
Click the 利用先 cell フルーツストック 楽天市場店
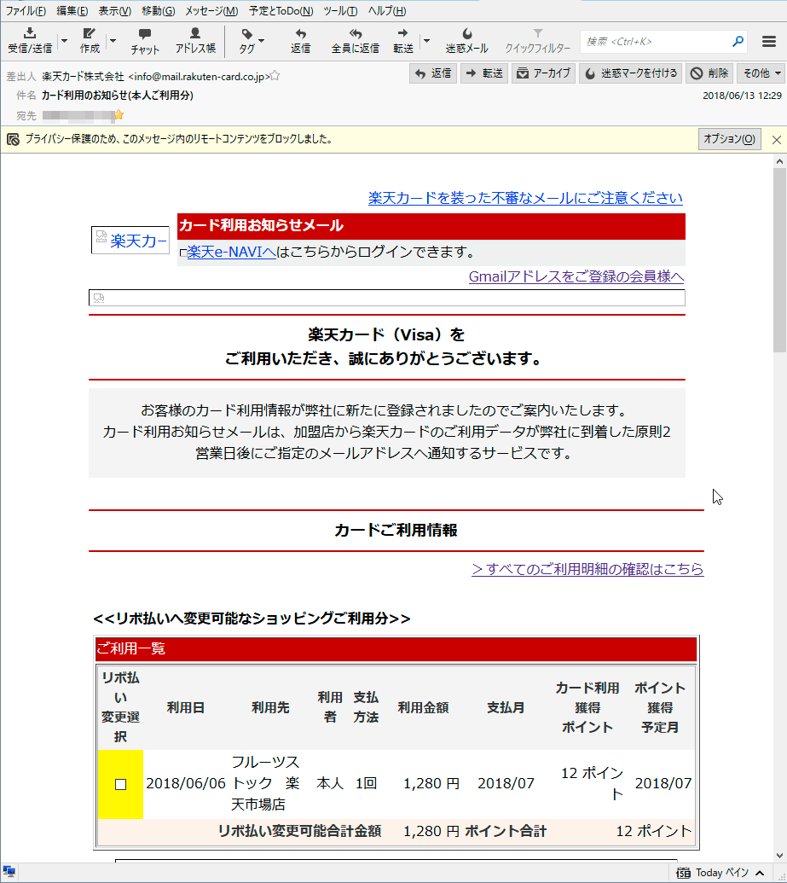pyautogui.click(x=265, y=783)
